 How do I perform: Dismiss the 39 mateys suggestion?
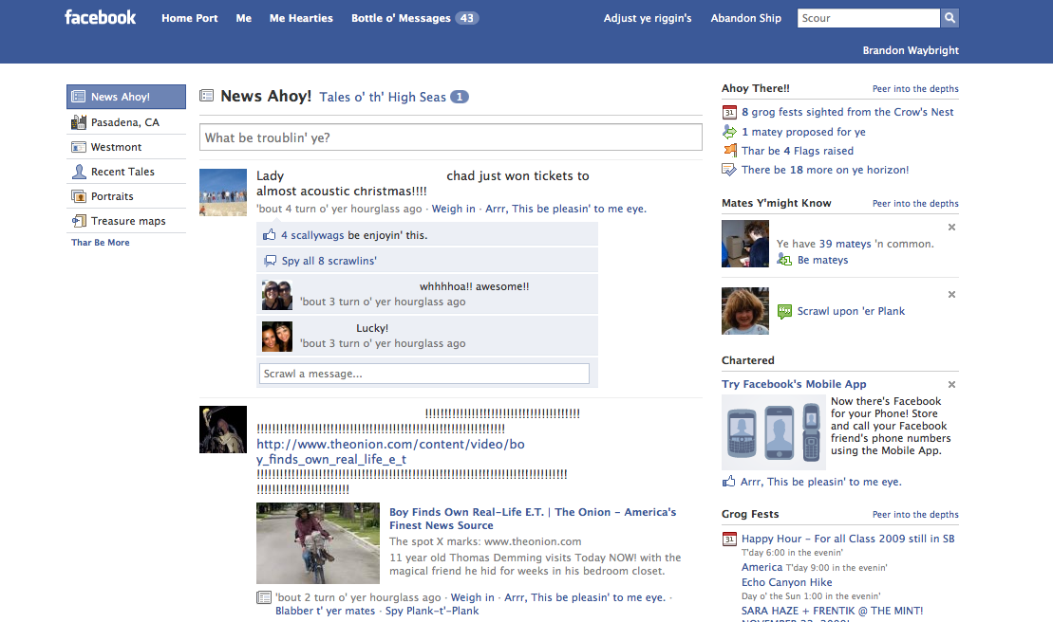pyautogui.click(x=951, y=228)
